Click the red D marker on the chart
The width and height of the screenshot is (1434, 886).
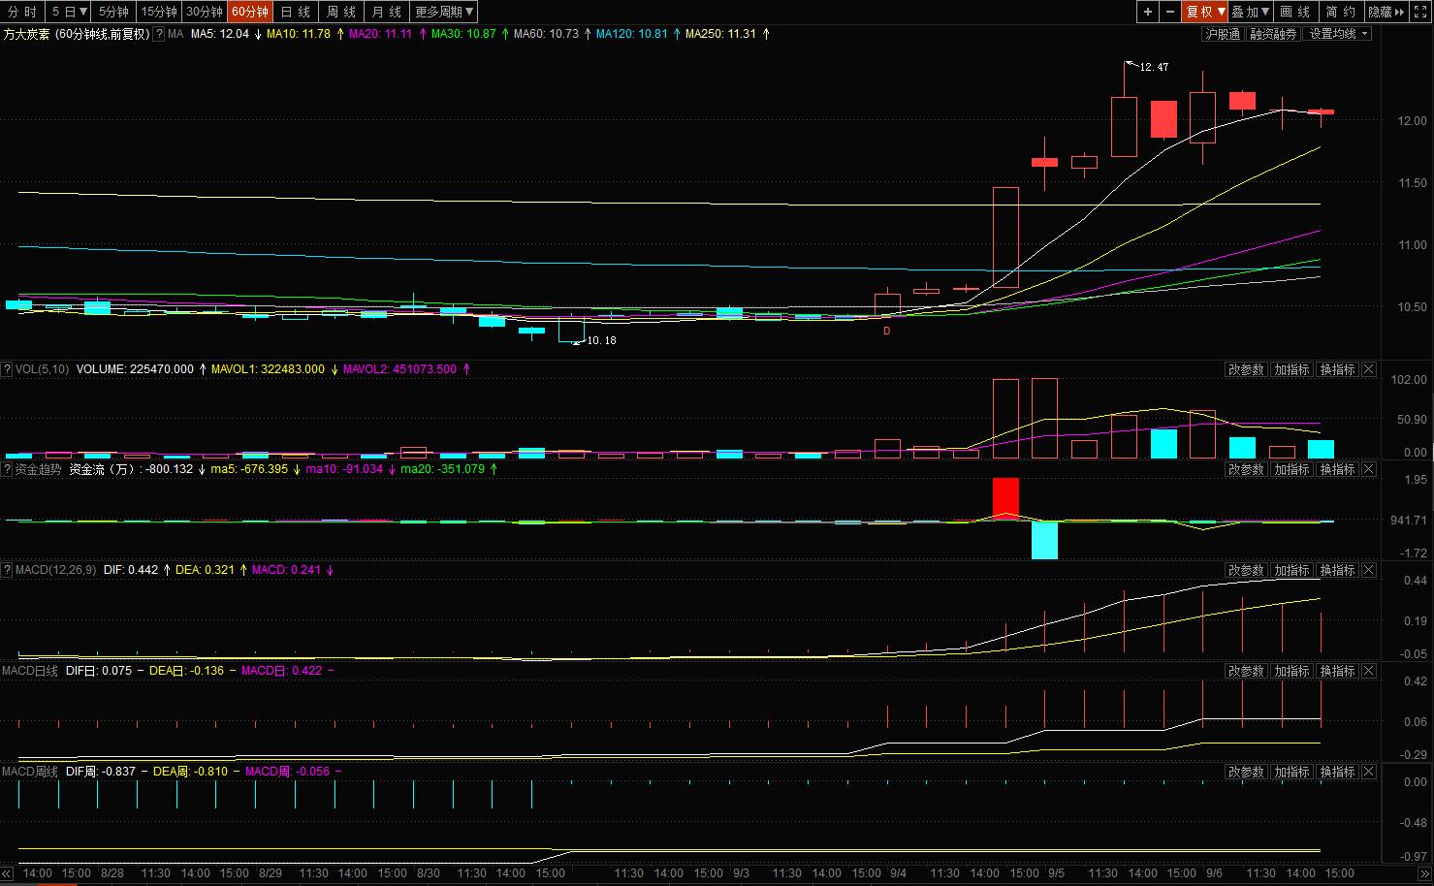click(x=886, y=331)
